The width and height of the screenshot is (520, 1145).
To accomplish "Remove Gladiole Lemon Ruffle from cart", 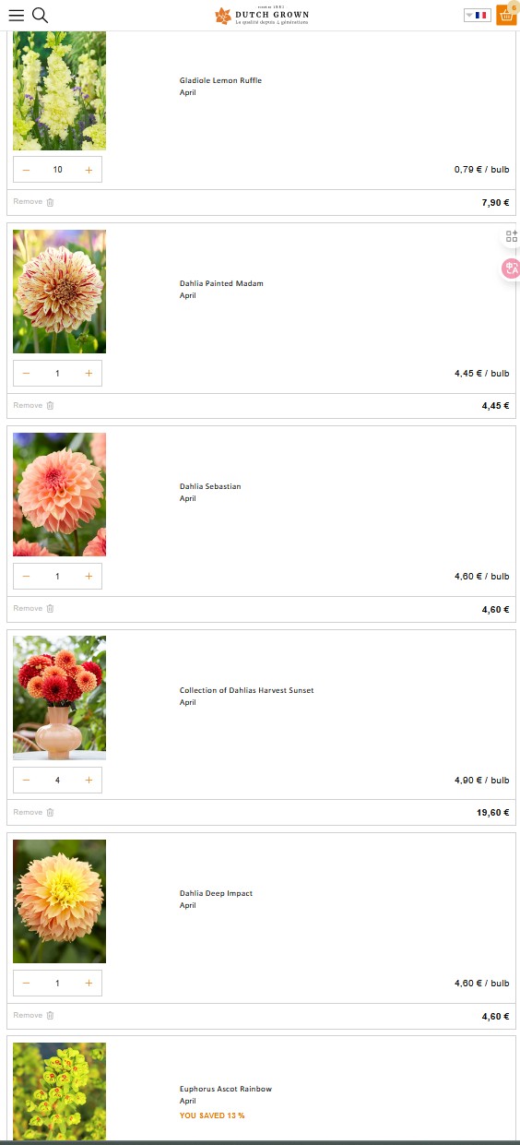I will coord(33,202).
